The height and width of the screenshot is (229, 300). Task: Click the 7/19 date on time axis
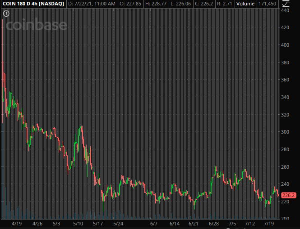pos(269,224)
